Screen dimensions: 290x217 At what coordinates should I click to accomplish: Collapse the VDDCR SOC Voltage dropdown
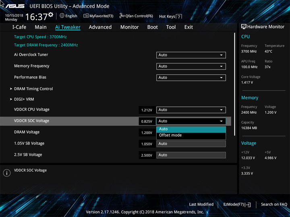pyautogui.click(x=191, y=121)
